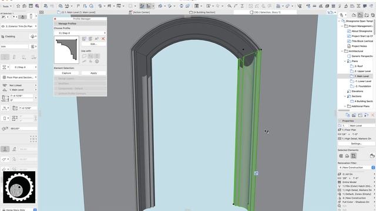Open the Choose Profile dropdown 0 | Step 4

tap(80, 33)
